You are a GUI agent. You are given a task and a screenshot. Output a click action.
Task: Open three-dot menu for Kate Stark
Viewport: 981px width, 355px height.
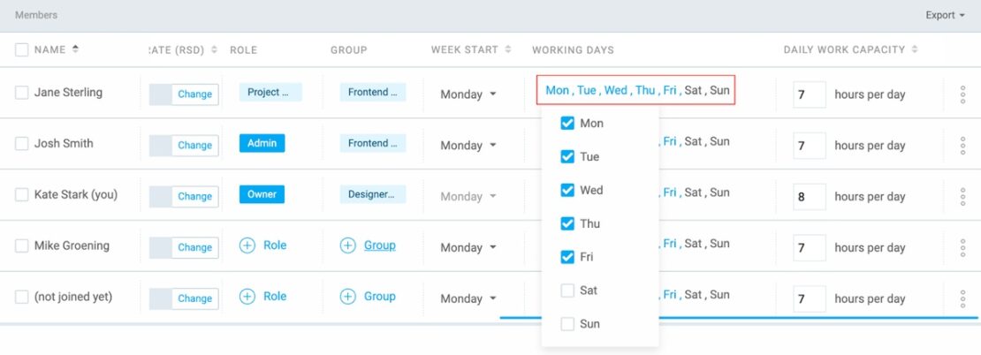962,197
